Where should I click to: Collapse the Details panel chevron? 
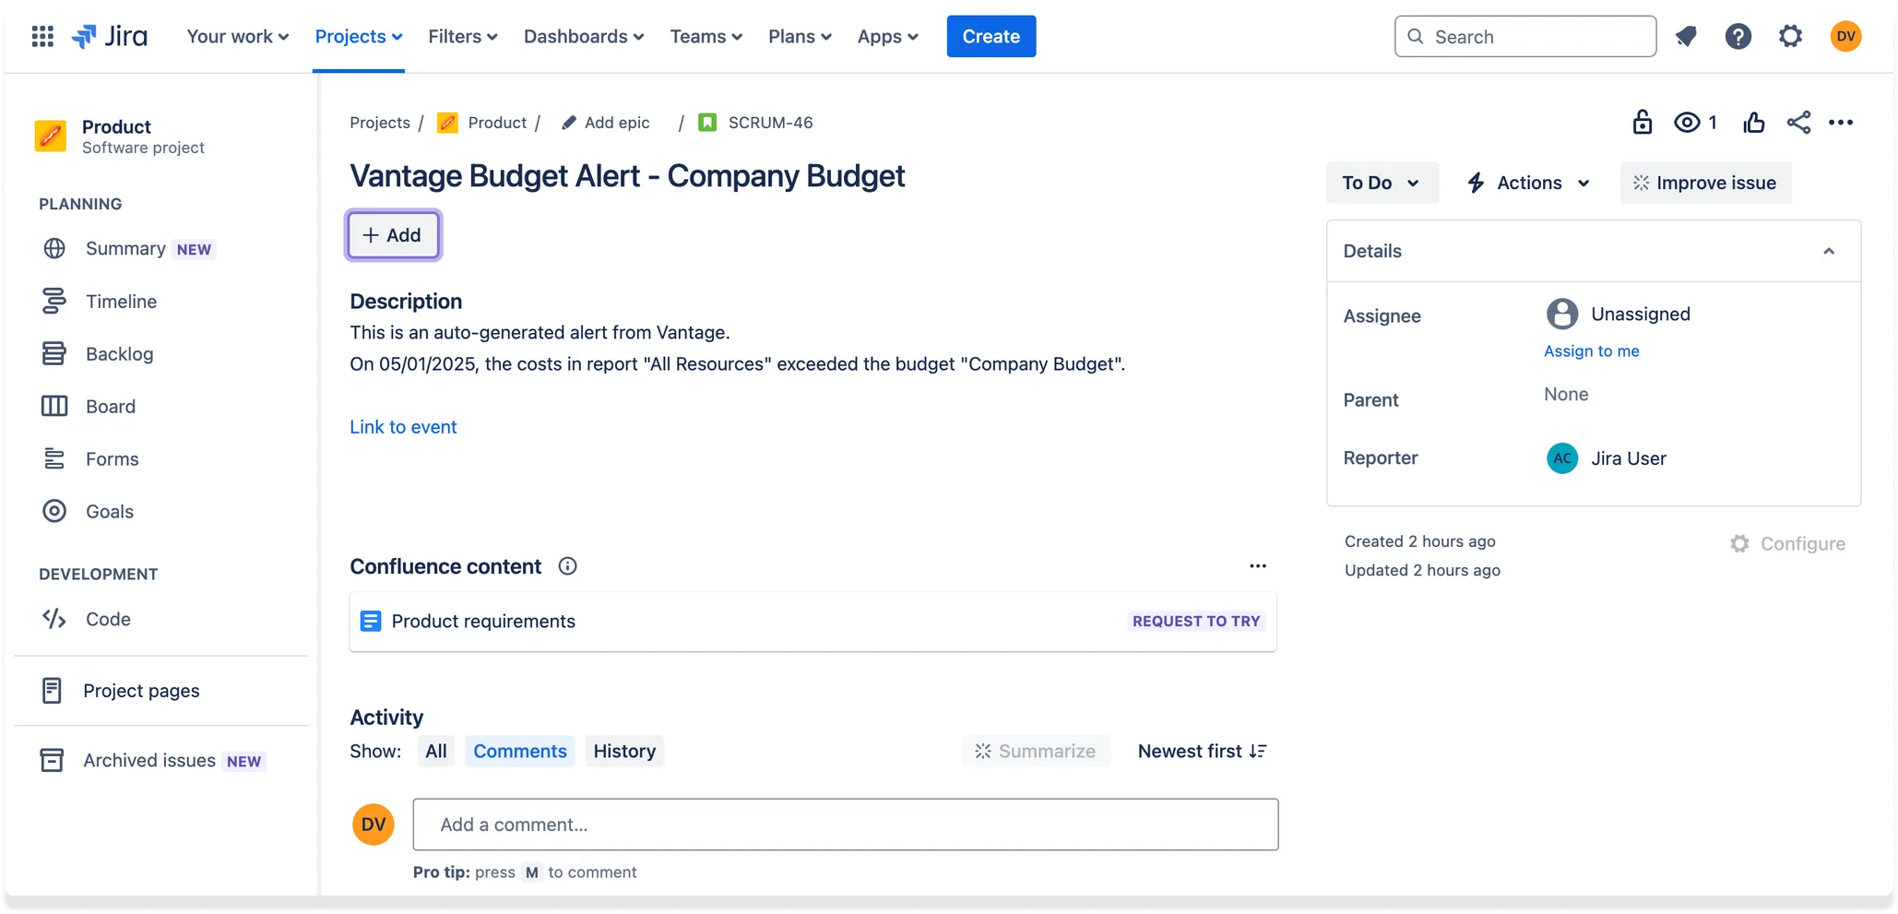(x=1829, y=251)
